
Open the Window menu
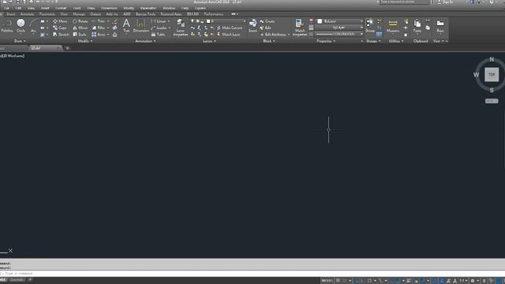point(169,8)
